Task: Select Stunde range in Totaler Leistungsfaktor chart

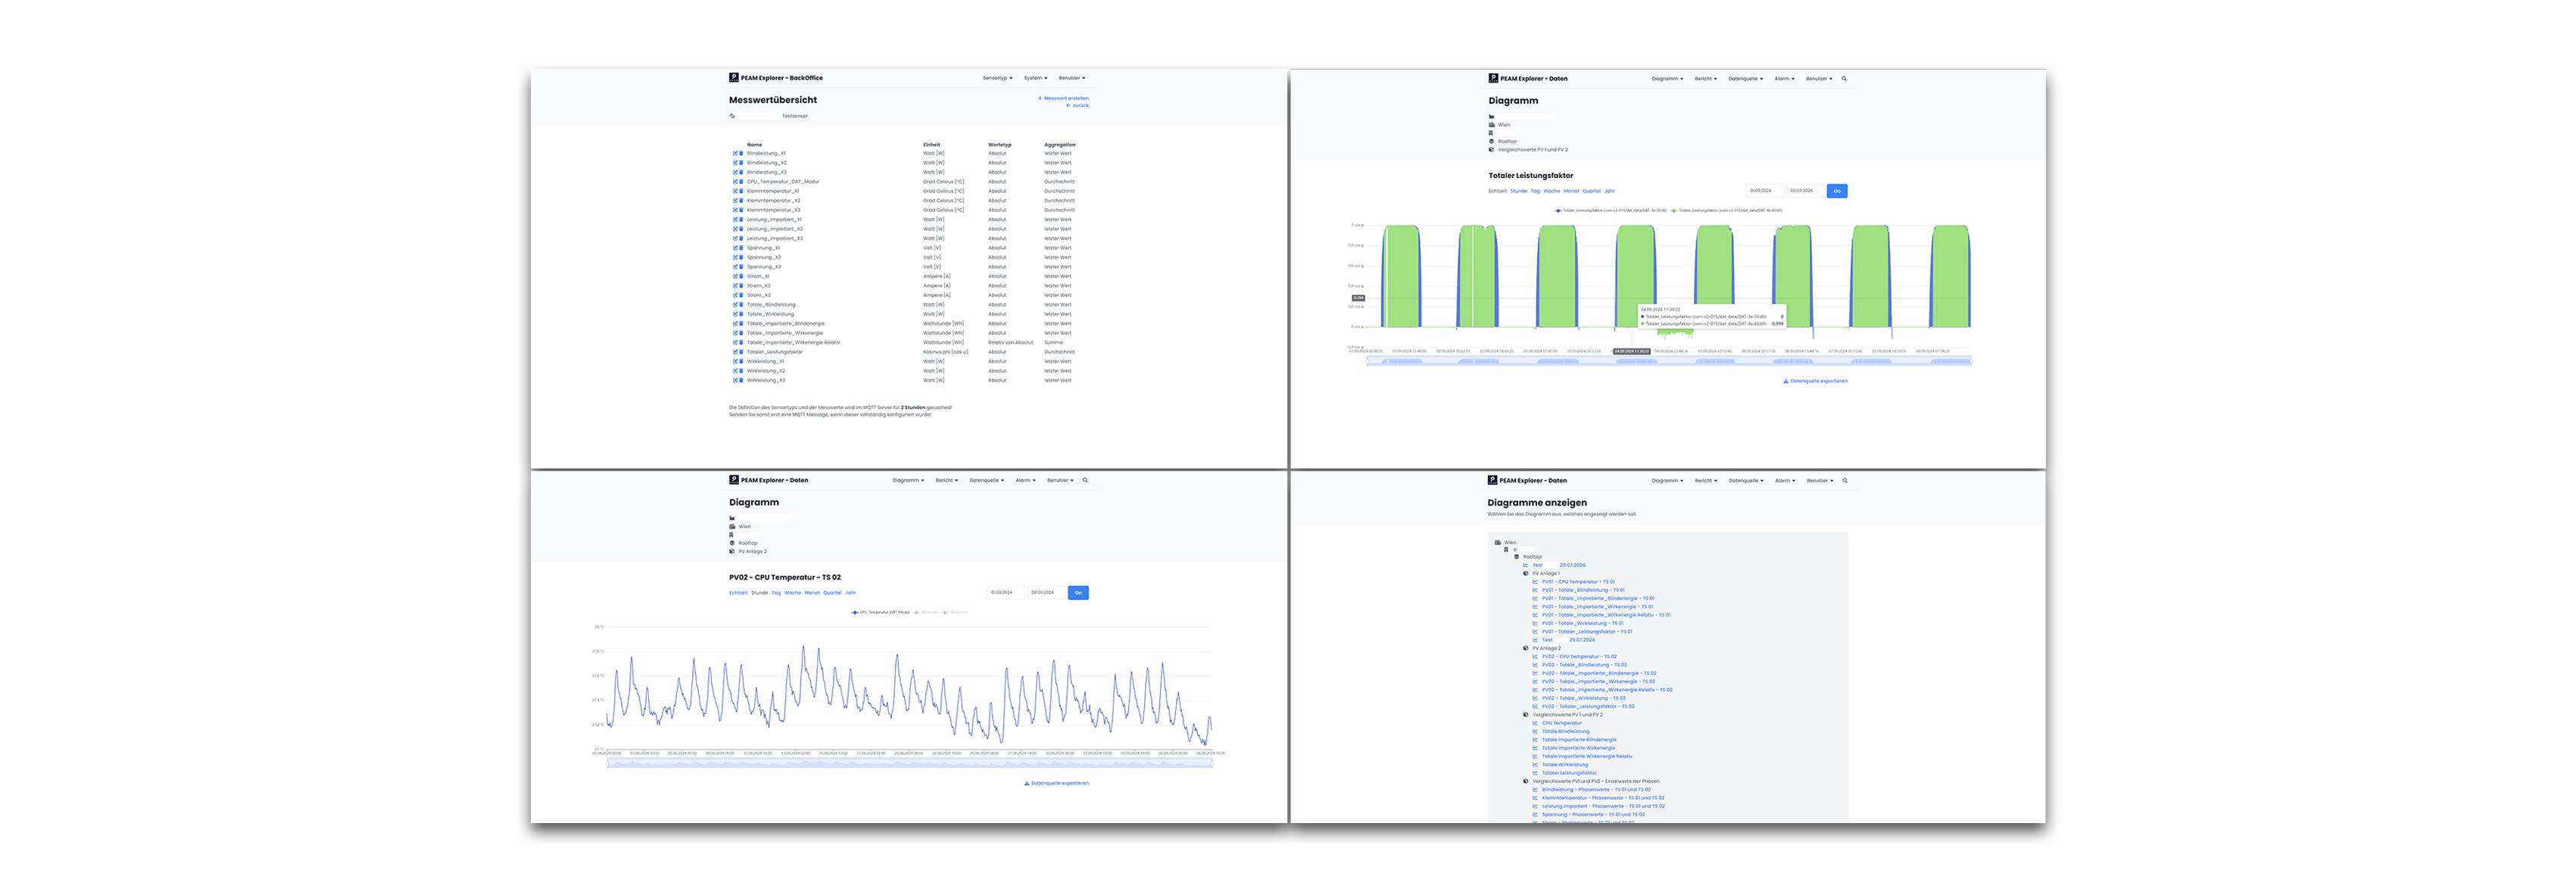Action: 1518,191
